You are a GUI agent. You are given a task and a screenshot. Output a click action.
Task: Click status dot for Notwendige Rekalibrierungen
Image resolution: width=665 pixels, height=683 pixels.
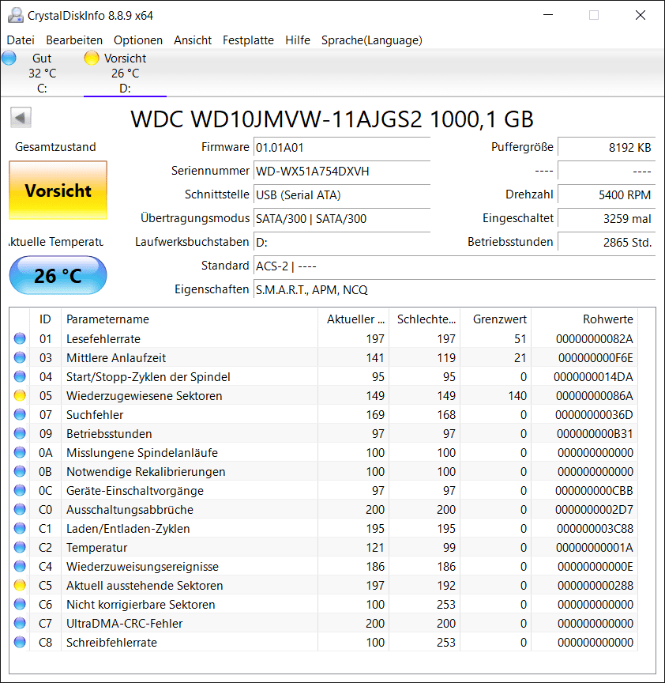pos(20,471)
